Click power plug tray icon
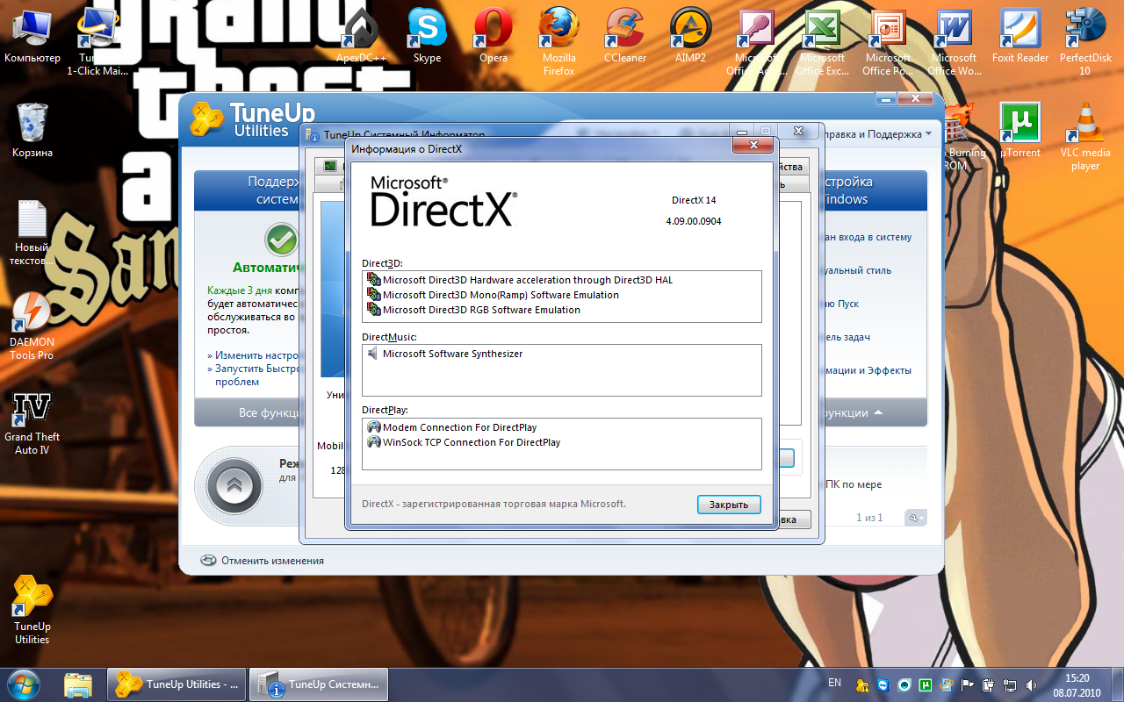The width and height of the screenshot is (1124, 702). (x=989, y=684)
